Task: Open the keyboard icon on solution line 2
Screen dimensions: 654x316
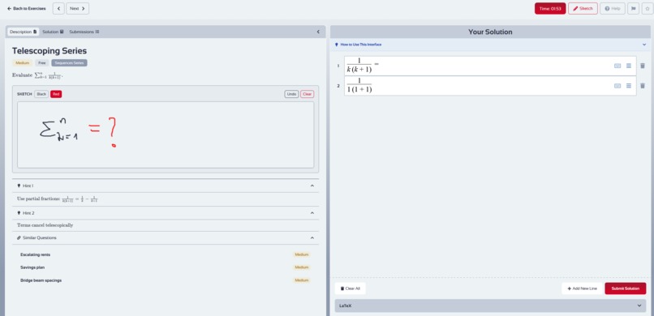Action: click(x=617, y=86)
